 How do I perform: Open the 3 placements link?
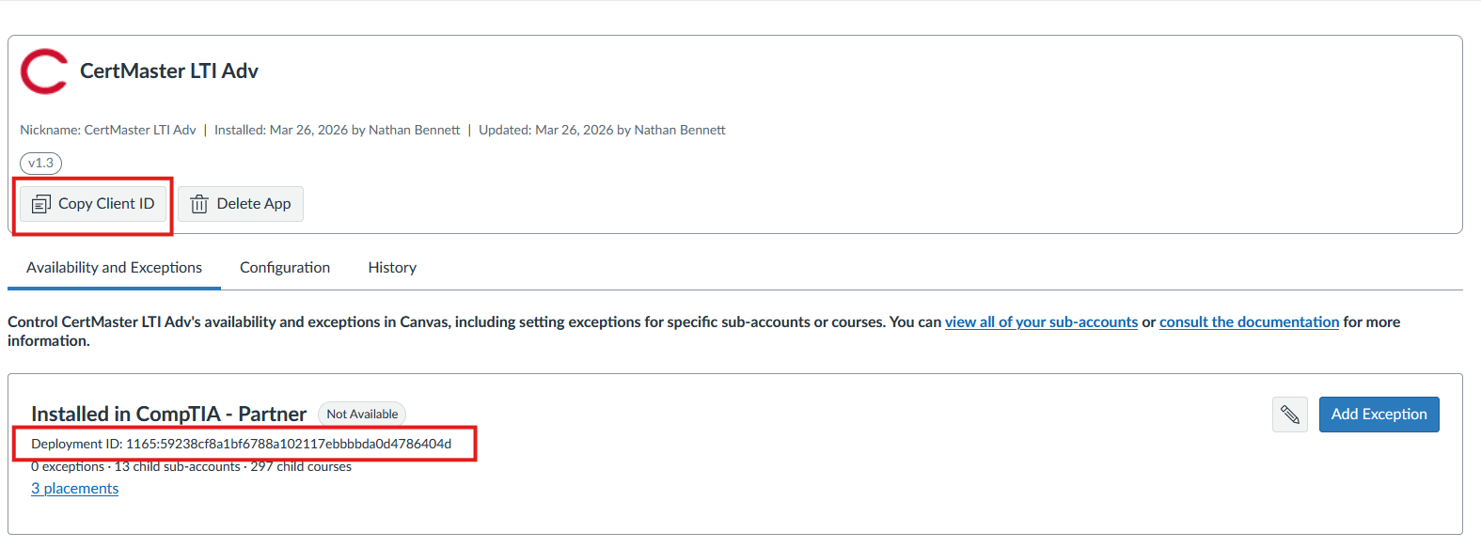[75, 489]
